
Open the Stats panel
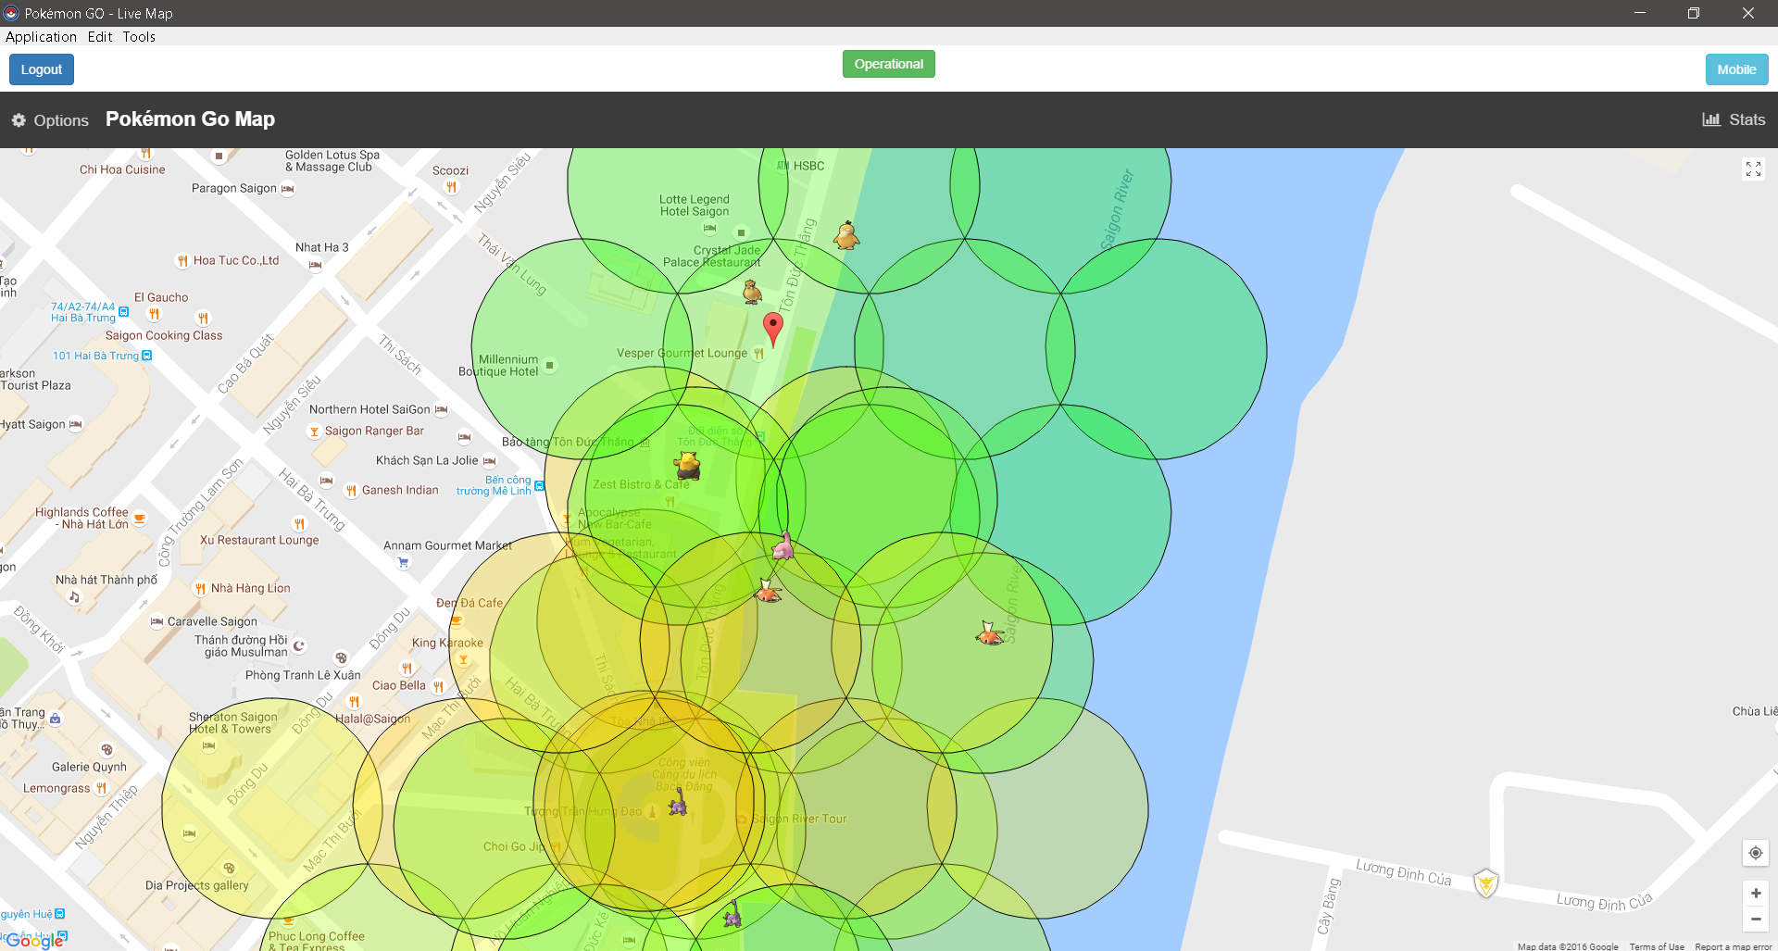click(1734, 119)
